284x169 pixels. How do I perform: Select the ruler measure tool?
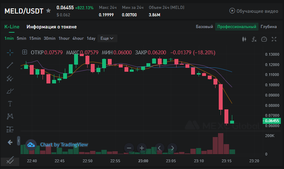click(10, 160)
